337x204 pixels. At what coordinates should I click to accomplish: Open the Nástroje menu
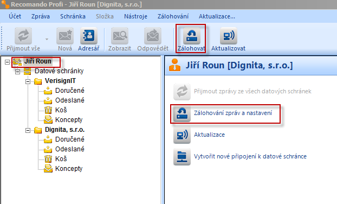[x=135, y=16]
